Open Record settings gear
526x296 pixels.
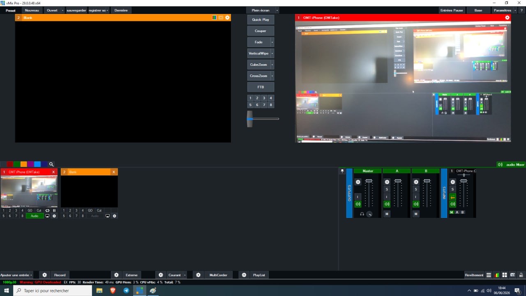44,275
